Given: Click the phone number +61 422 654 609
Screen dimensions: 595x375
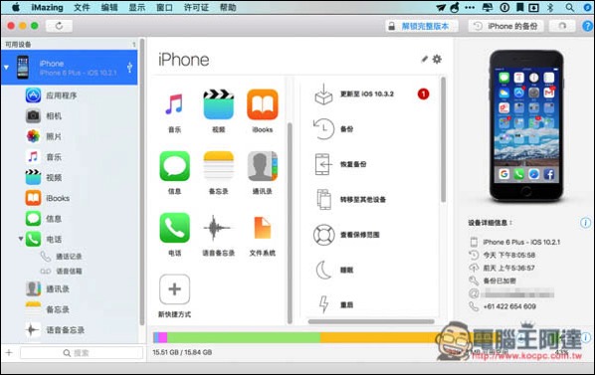Looking at the screenshot, I should (509, 306).
